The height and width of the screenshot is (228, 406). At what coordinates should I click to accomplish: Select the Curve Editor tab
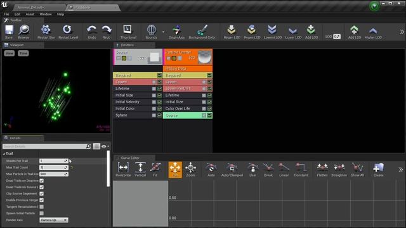point(130,158)
